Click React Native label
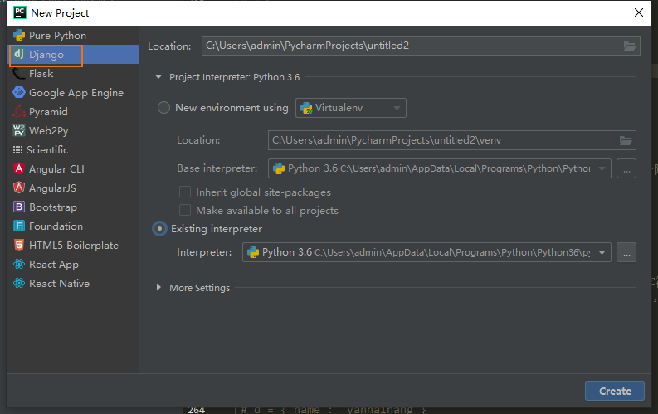 coord(59,284)
